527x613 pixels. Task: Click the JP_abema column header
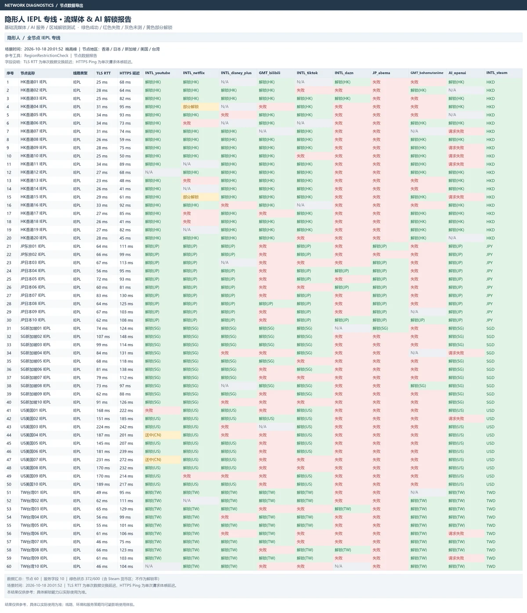click(381, 73)
